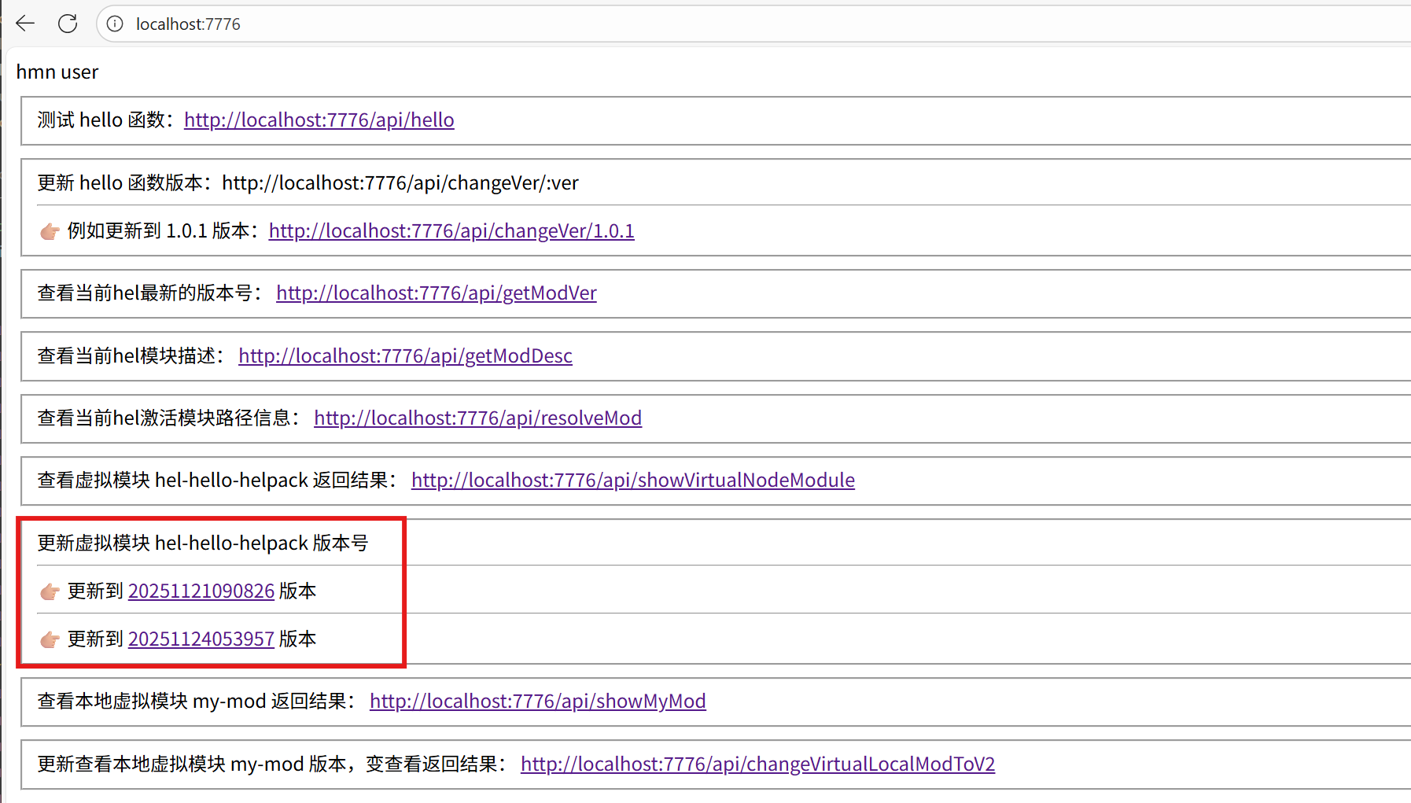1411x803 pixels.
Task: Update to version 20251124053957 link
Action: (201, 639)
